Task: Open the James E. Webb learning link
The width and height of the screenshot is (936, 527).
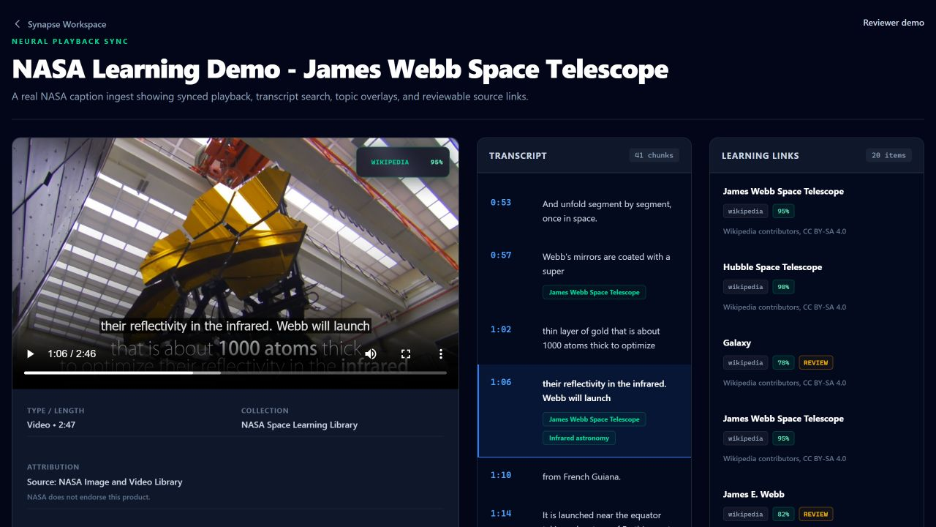Action: click(753, 495)
